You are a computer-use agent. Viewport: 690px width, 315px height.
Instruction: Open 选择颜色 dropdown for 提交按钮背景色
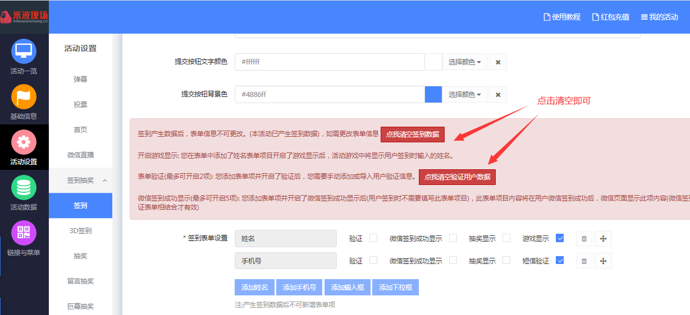[x=464, y=95]
